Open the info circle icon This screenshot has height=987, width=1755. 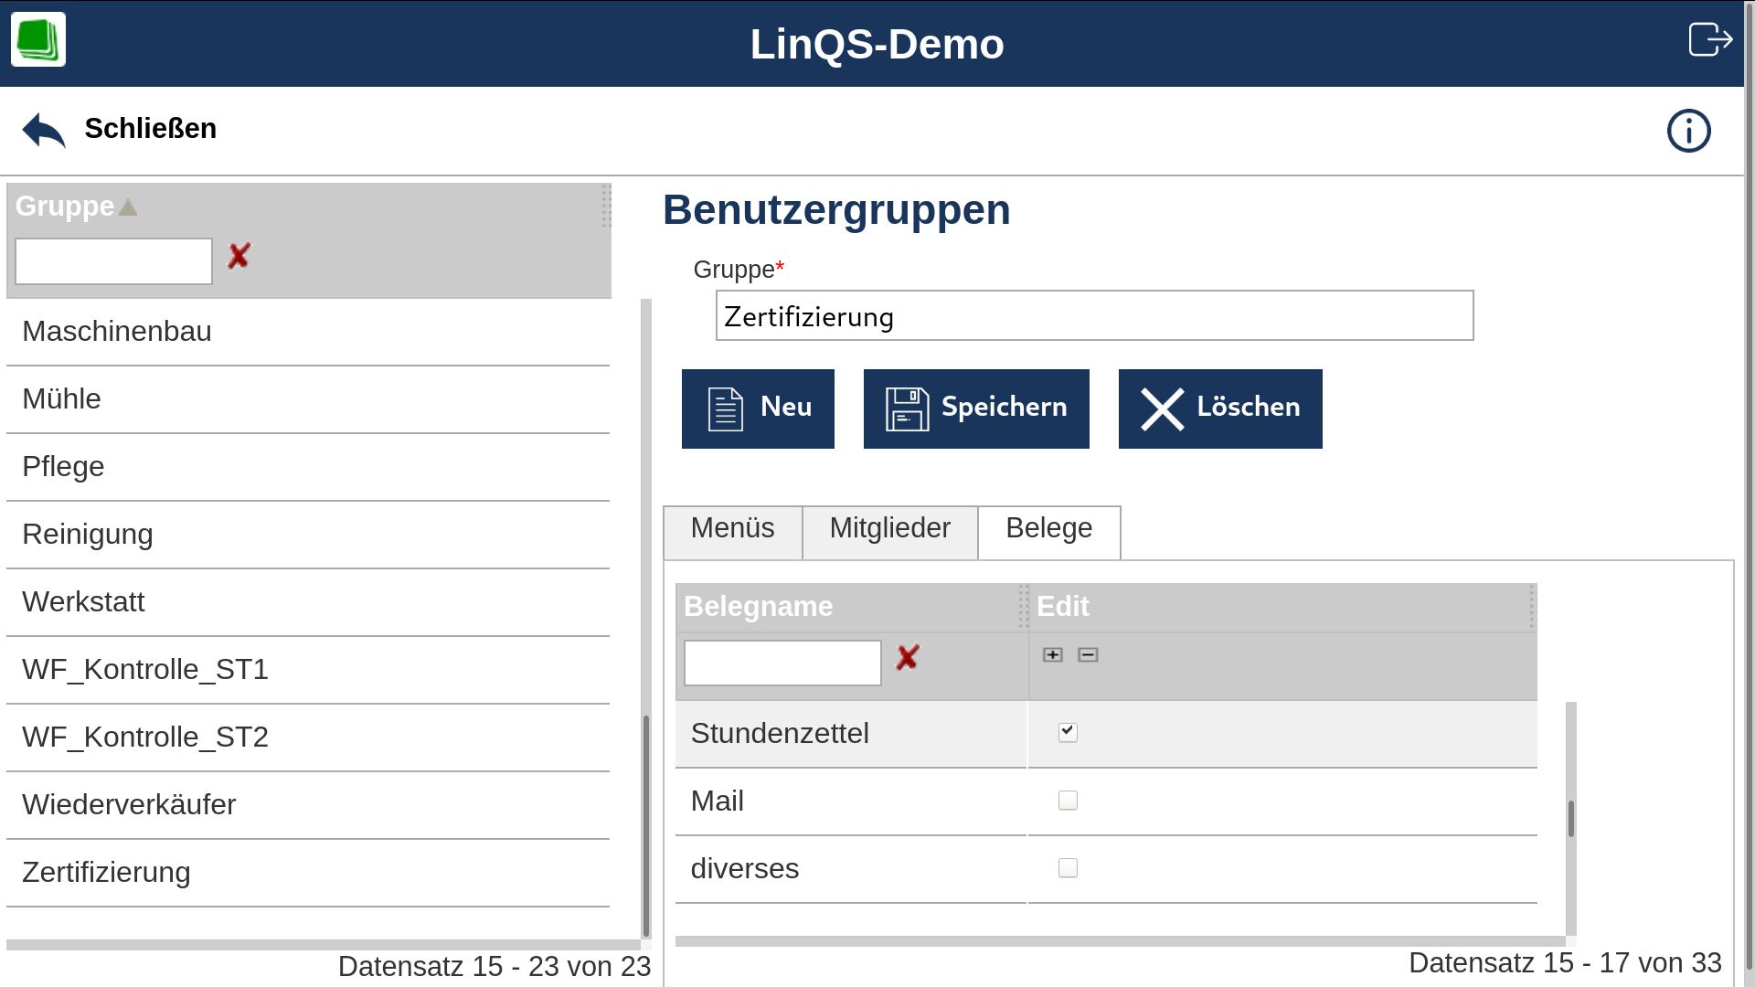coord(1688,131)
